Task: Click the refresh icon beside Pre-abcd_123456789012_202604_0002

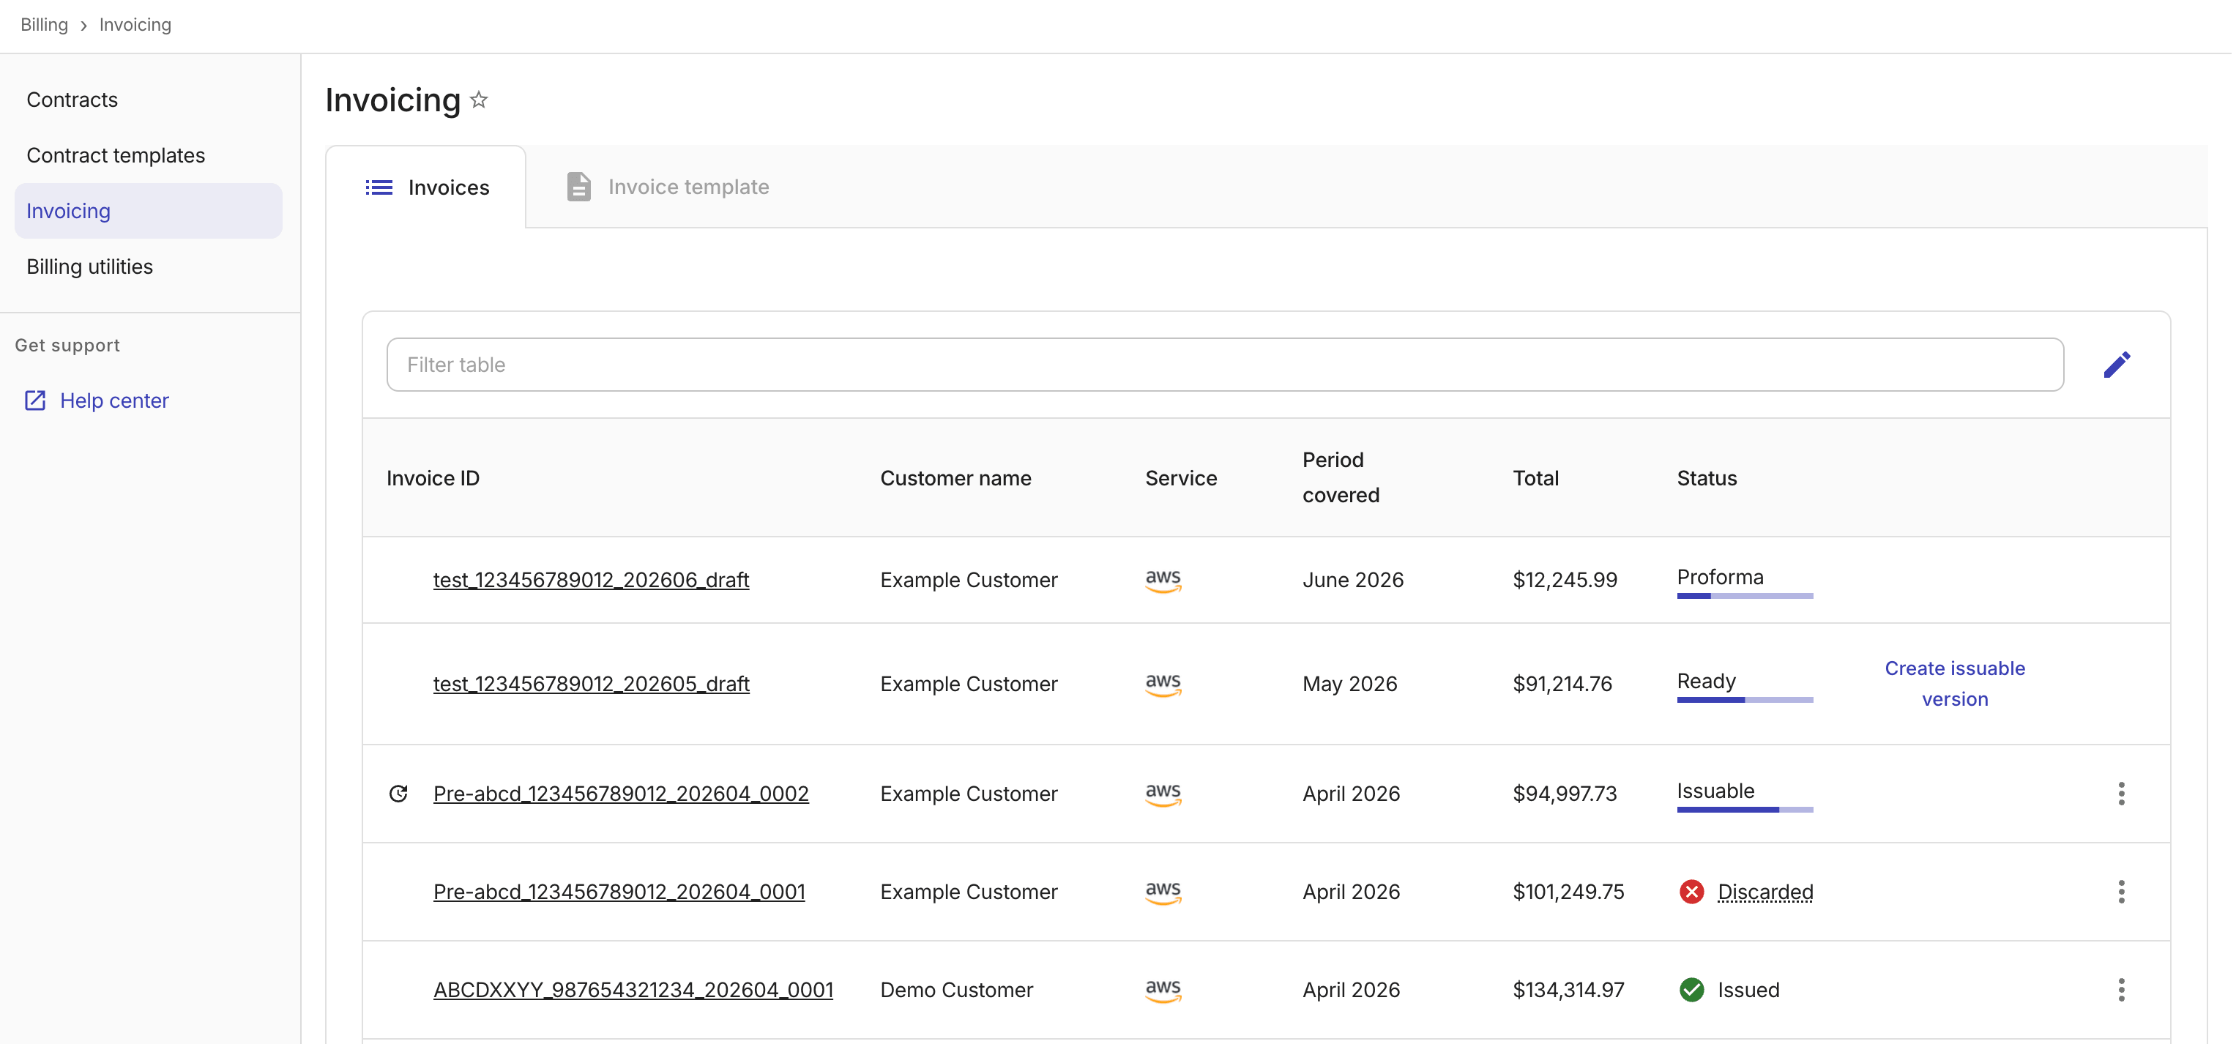Action: click(398, 793)
